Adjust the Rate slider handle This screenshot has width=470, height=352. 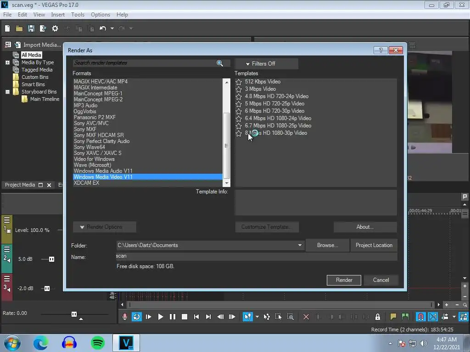pyautogui.click(x=74, y=314)
